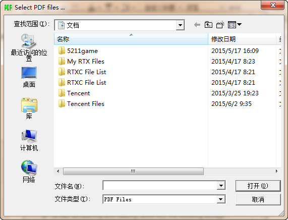This screenshot has width=288, height=220.
Task: Create a new folder icon
Action: [x=220, y=25]
